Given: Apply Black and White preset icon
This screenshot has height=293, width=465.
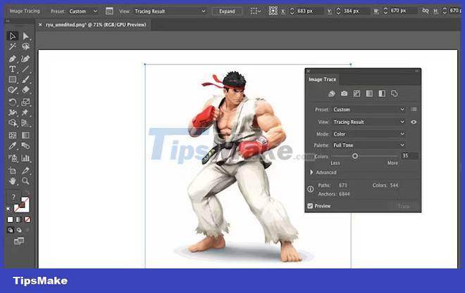Looking at the screenshot, I should tap(382, 93).
